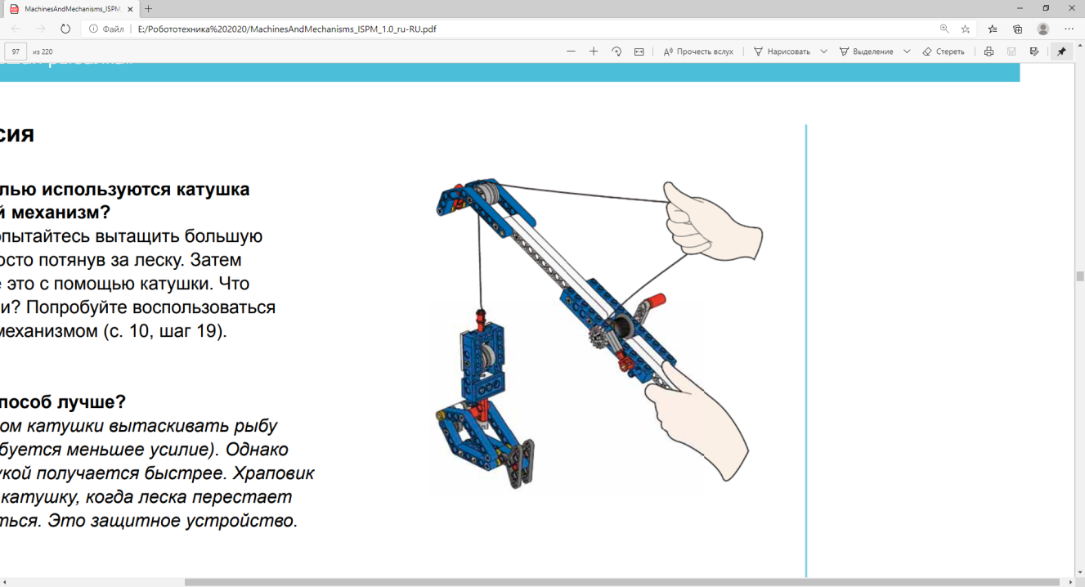The height and width of the screenshot is (587, 1085).
Task: Select the Выделение highlight tool
Action: [x=866, y=52]
